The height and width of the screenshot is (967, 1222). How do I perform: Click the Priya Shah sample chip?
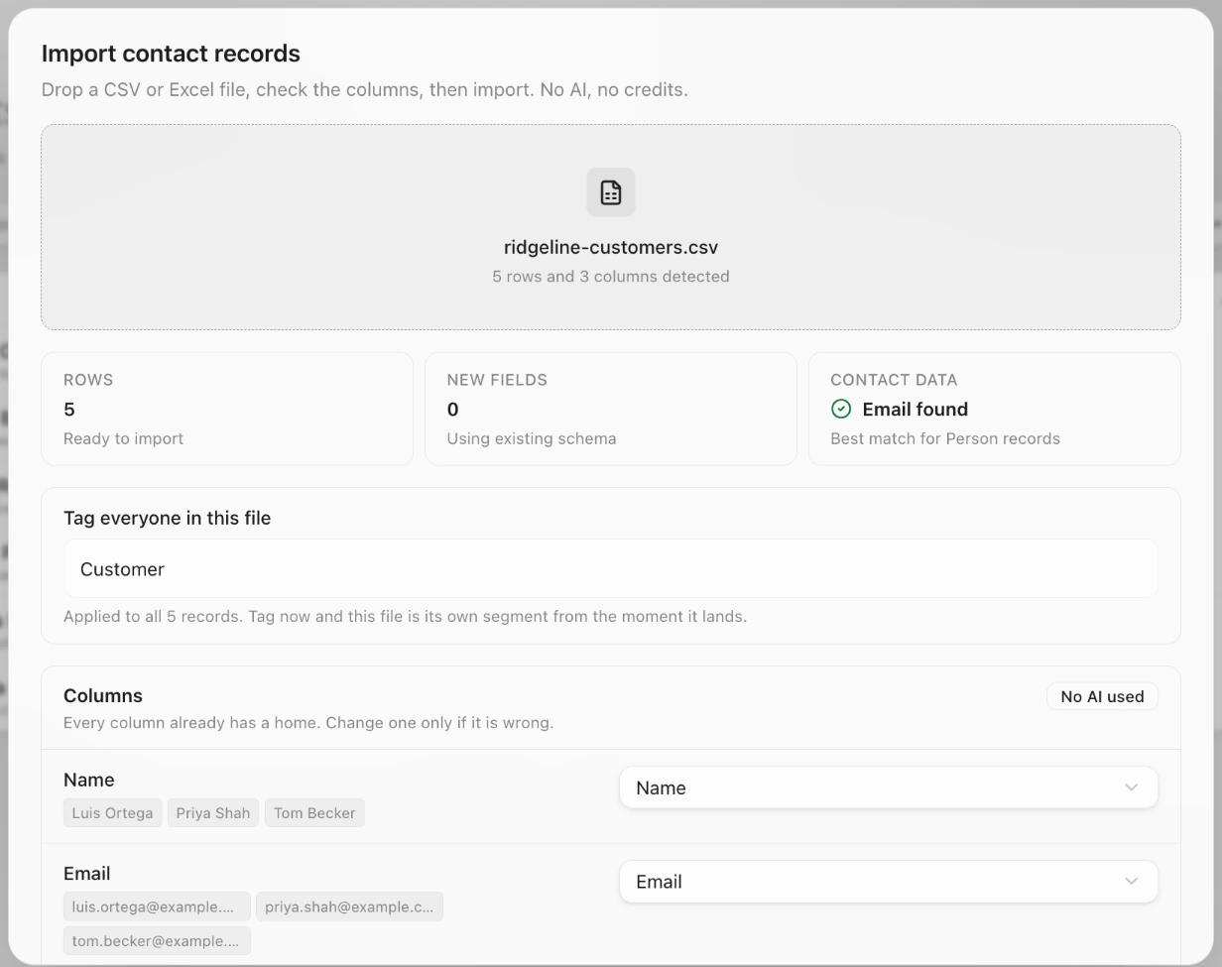pos(213,813)
